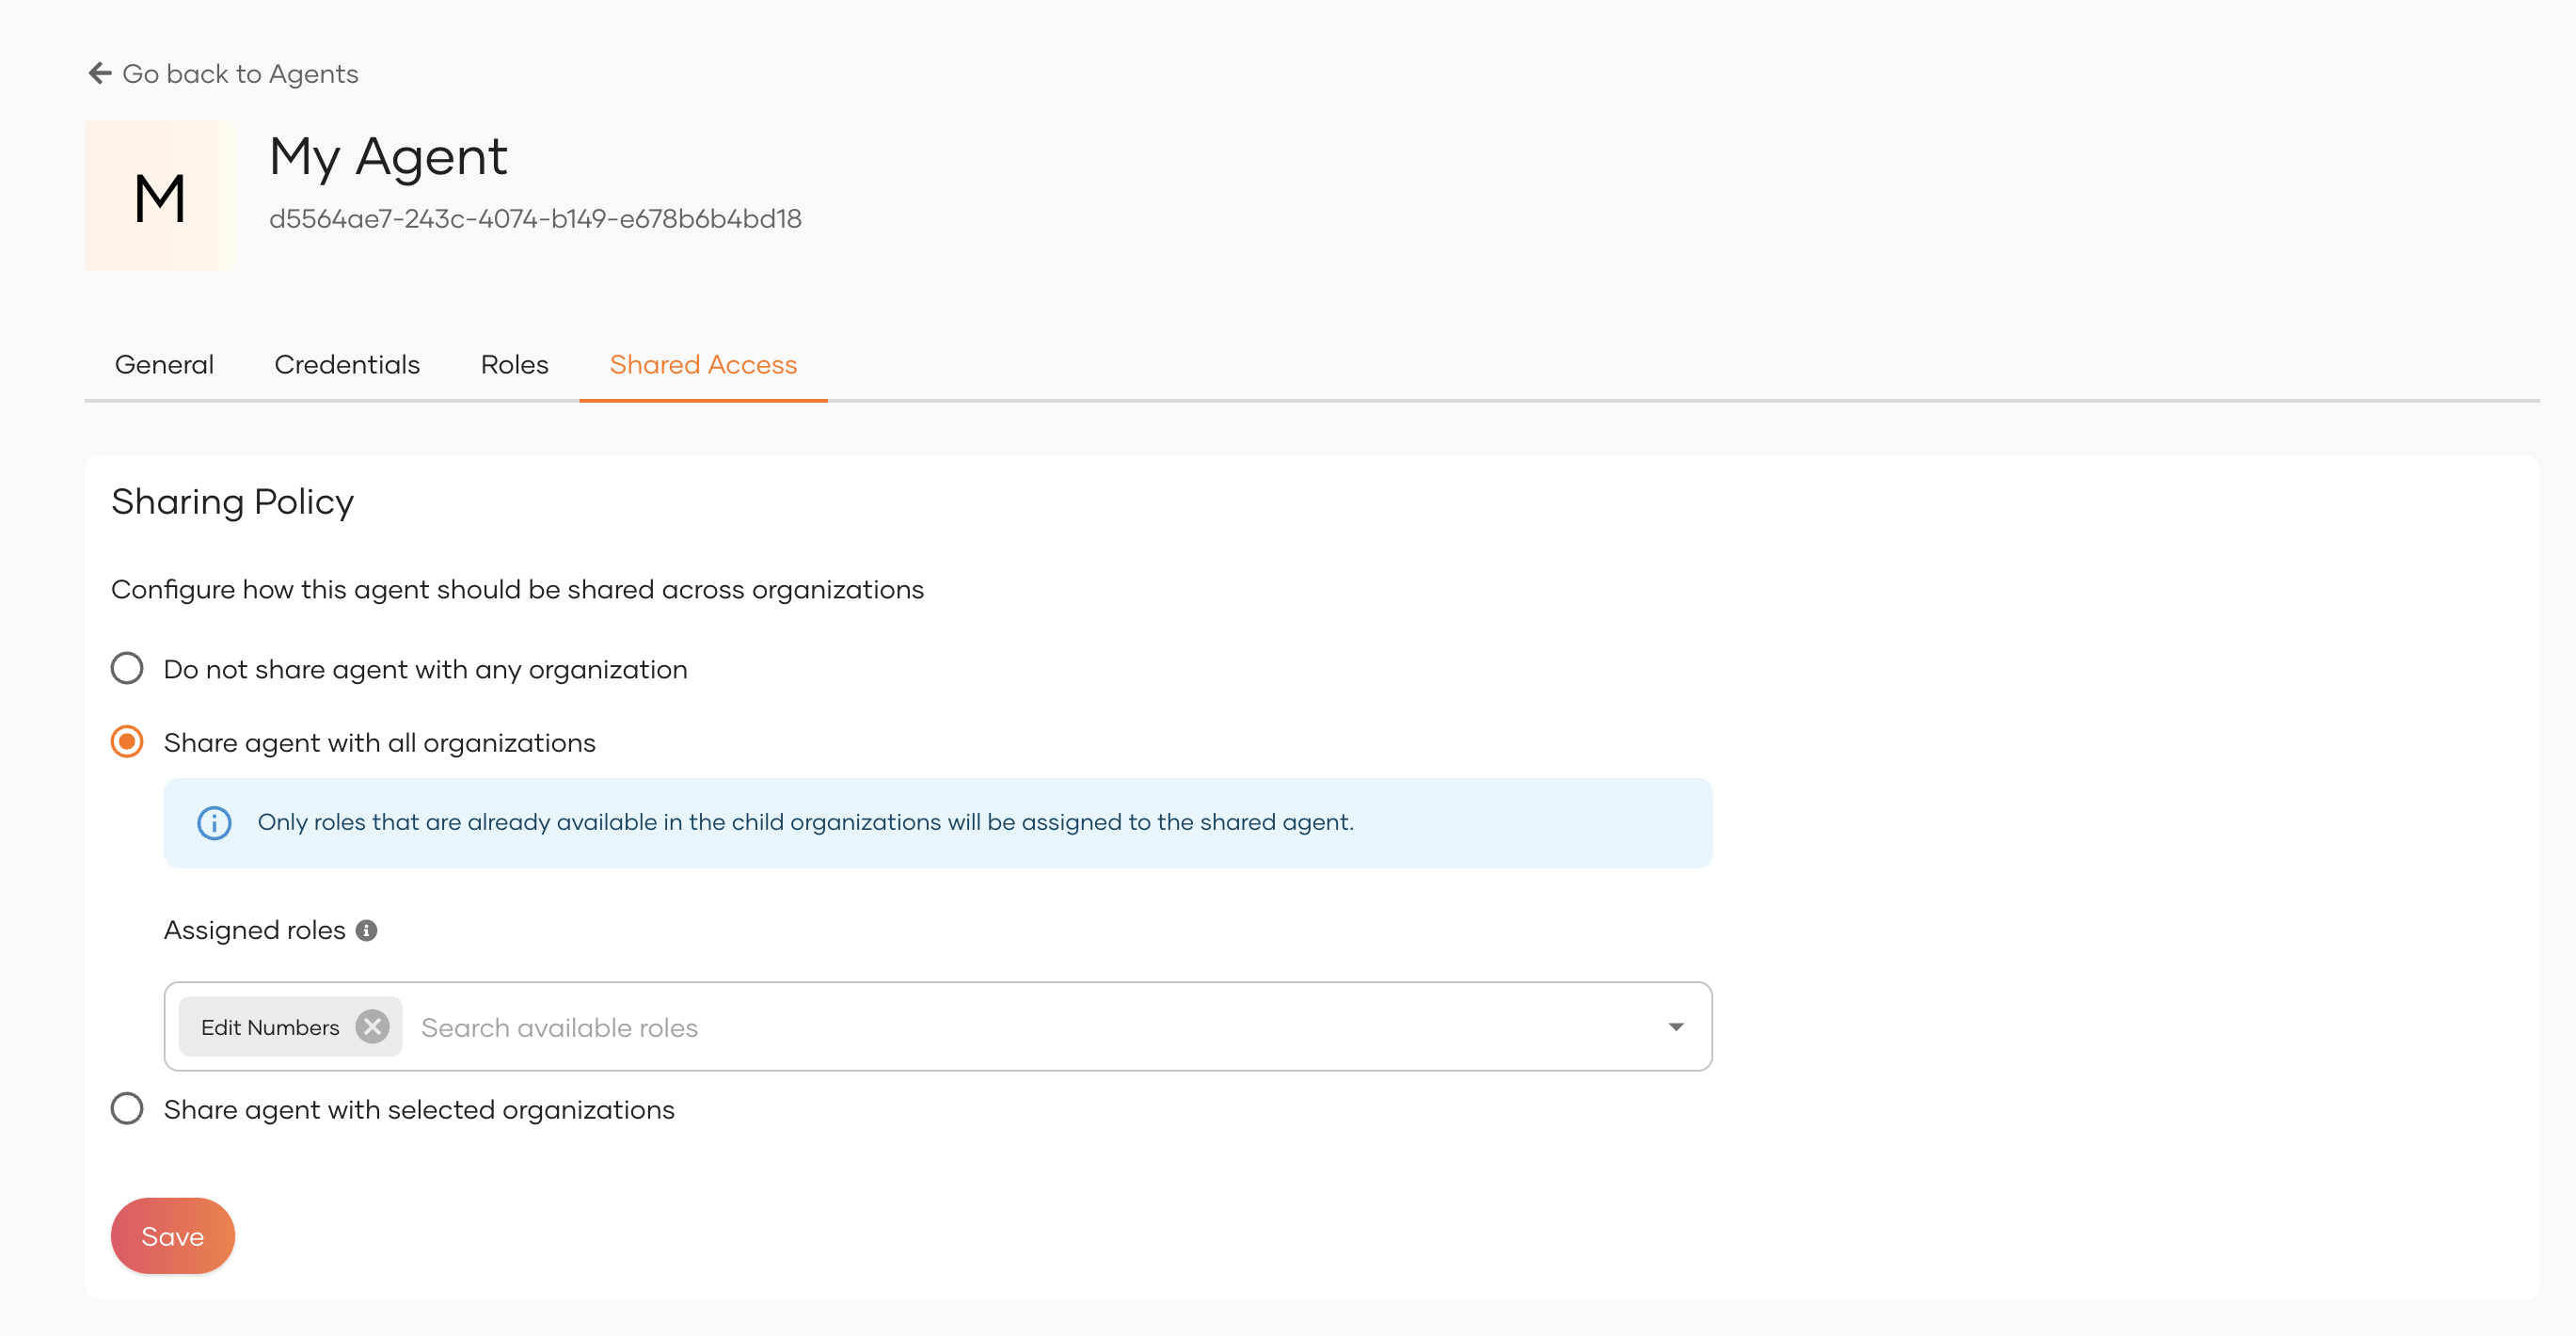Remove the Edit Numbers role chip
This screenshot has height=1336, width=2576.
[x=372, y=1026]
